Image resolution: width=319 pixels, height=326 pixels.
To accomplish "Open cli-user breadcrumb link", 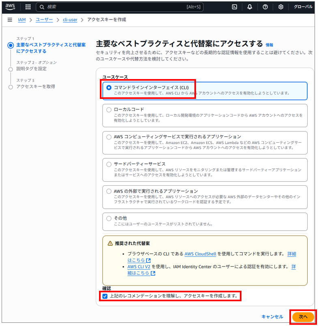I will (70, 20).
